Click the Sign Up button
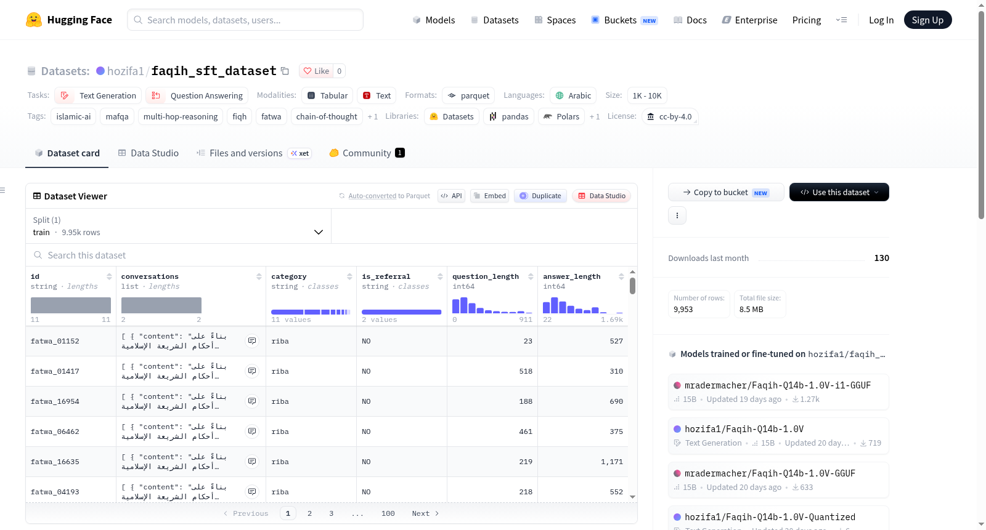This screenshot has width=986, height=530. [927, 20]
